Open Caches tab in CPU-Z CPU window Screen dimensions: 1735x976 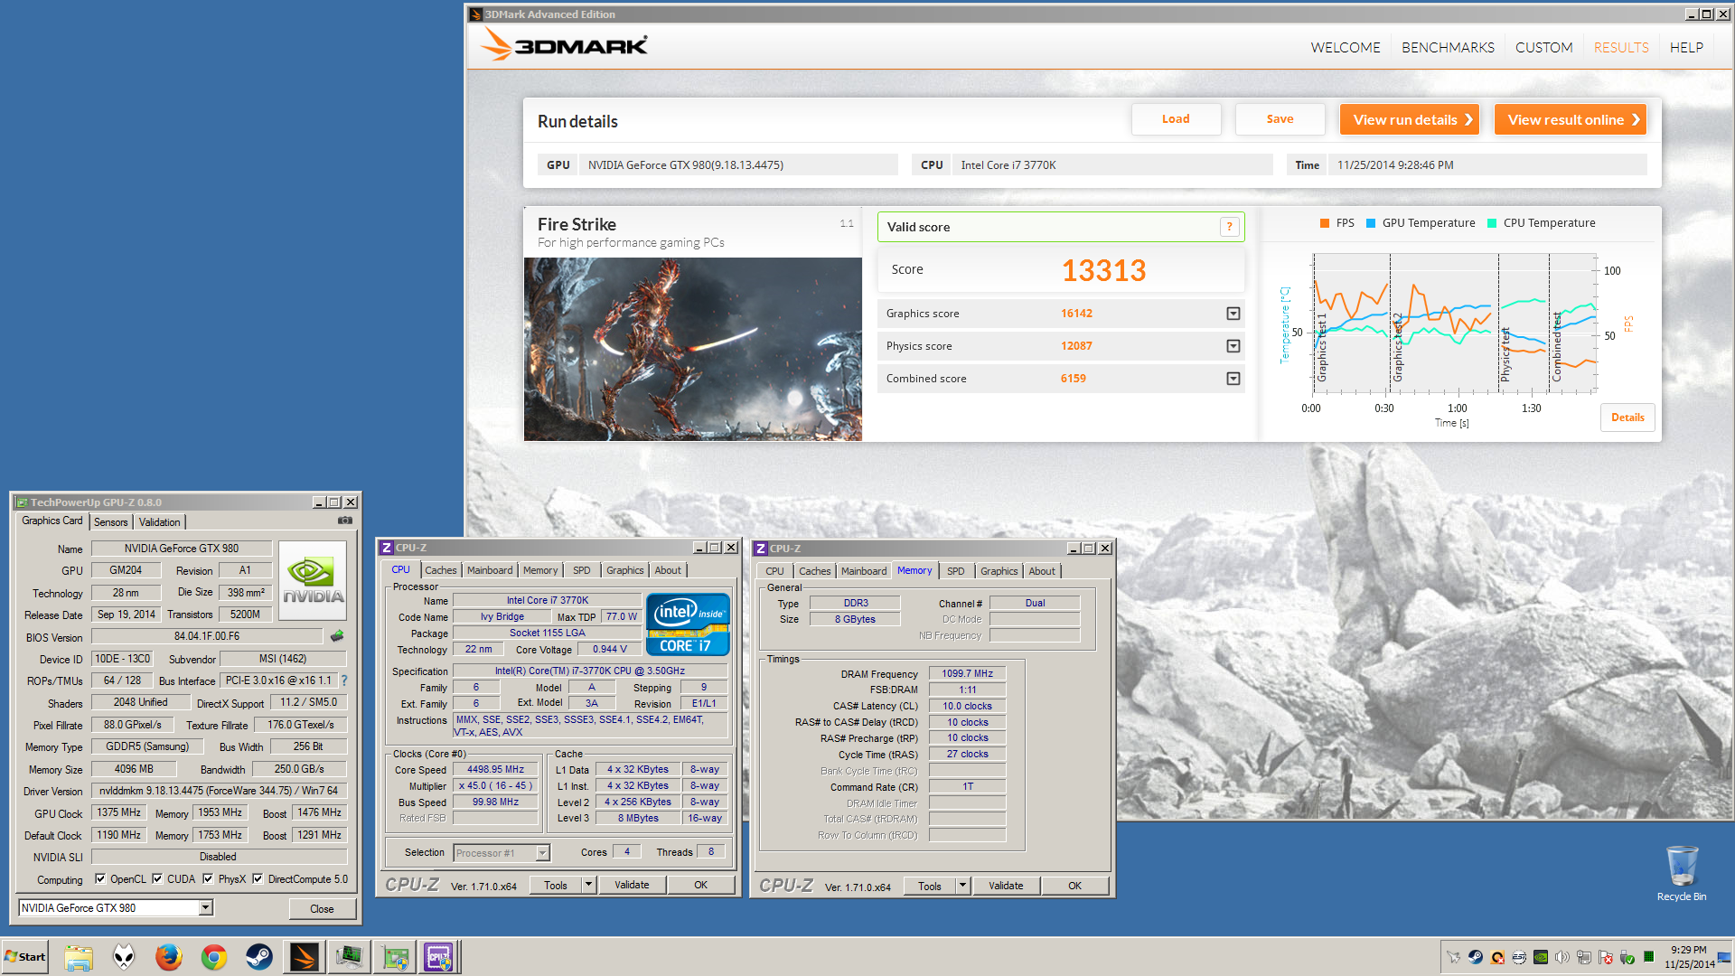pyautogui.click(x=441, y=570)
